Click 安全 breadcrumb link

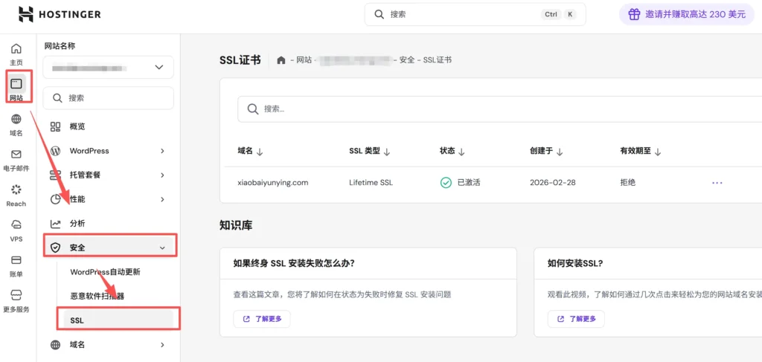pyautogui.click(x=407, y=60)
